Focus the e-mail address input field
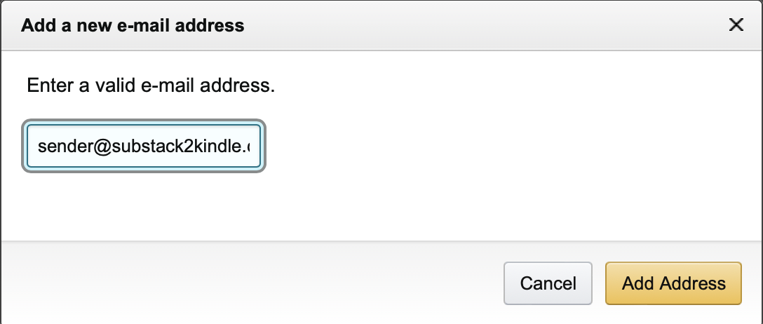This screenshot has width=763, height=324. coord(144,147)
